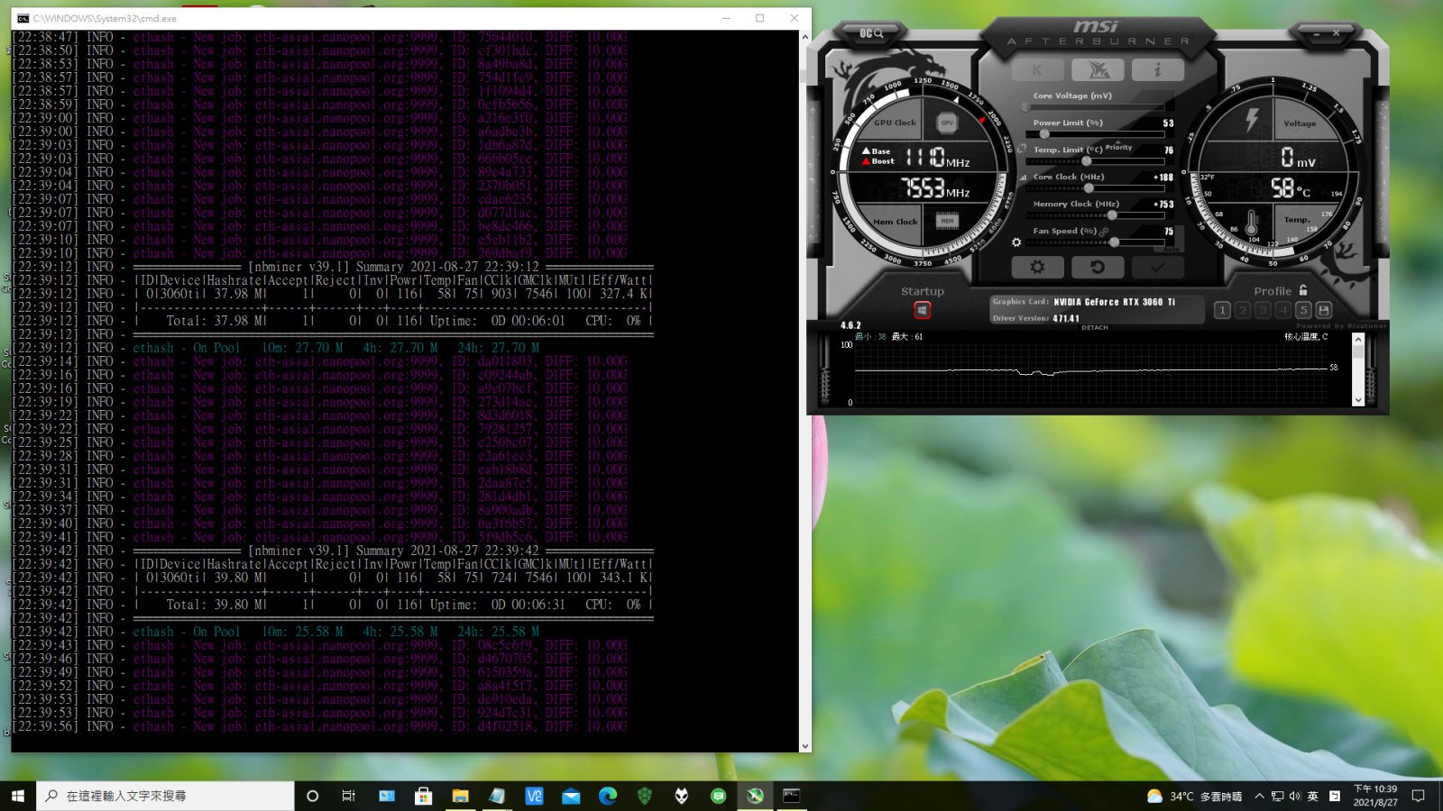Viewport: 1443px width, 811px height.
Task: Select Afterburner profile slot 4
Action: click(1283, 310)
